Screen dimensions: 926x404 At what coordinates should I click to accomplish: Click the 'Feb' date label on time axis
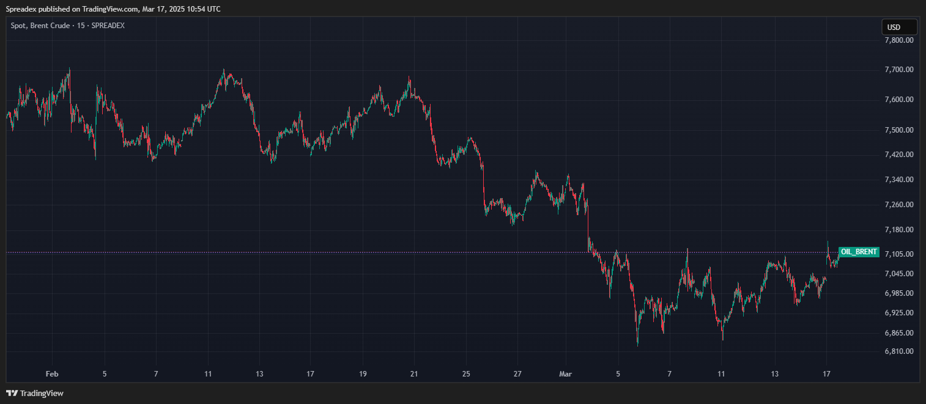(x=52, y=374)
